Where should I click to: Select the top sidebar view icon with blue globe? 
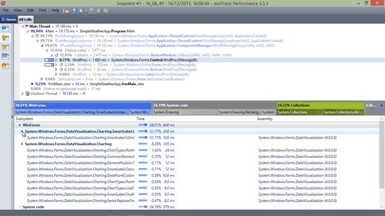5,28
